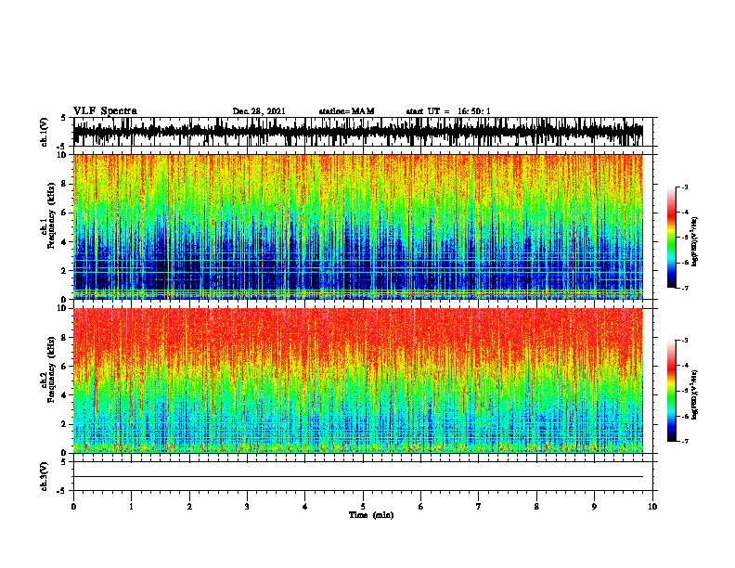Click the ch.2 color bar log(PSD) label
This screenshot has height=568, width=735.
point(694,394)
